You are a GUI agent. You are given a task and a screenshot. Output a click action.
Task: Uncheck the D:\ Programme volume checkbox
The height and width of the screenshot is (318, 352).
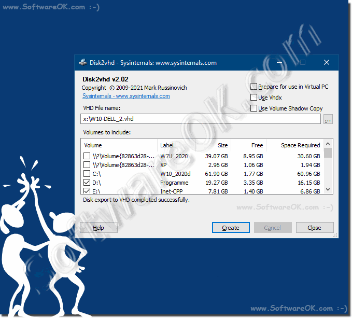click(x=87, y=183)
